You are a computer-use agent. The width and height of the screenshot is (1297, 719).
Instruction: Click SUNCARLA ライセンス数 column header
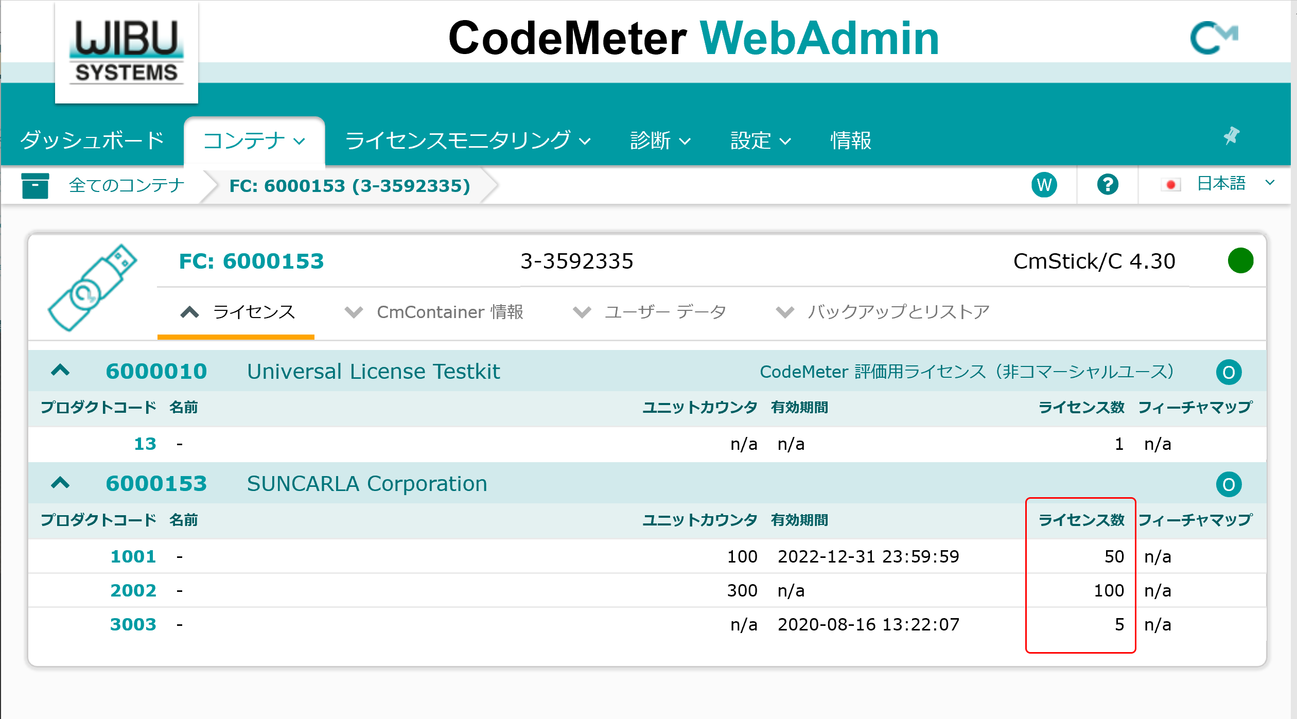[x=1081, y=520]
